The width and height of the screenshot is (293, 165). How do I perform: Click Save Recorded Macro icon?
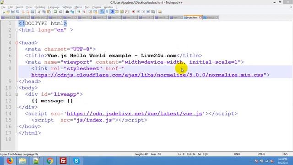[153, 12]
